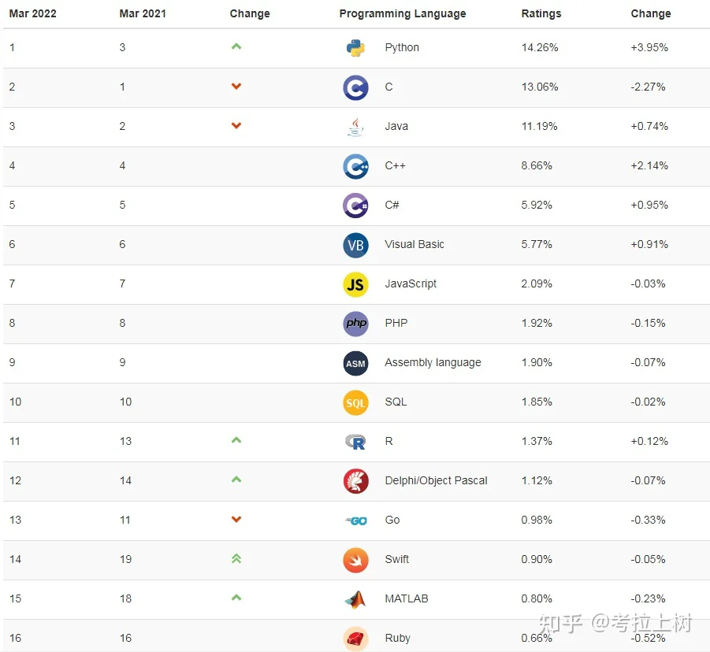Click the Swift bird logo
Image resolution: width=710 pixels, height=652 pixels.
[x=355, y=560]
